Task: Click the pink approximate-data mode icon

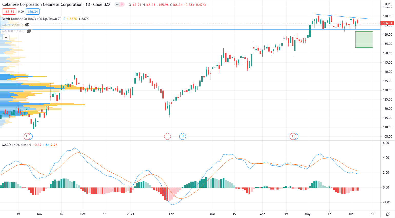Action: click(x=122, y=5)
